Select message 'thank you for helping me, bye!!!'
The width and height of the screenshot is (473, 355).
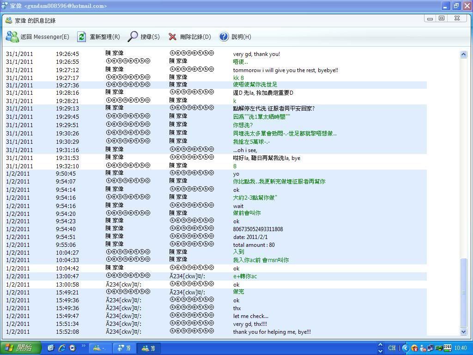point(272,332)
